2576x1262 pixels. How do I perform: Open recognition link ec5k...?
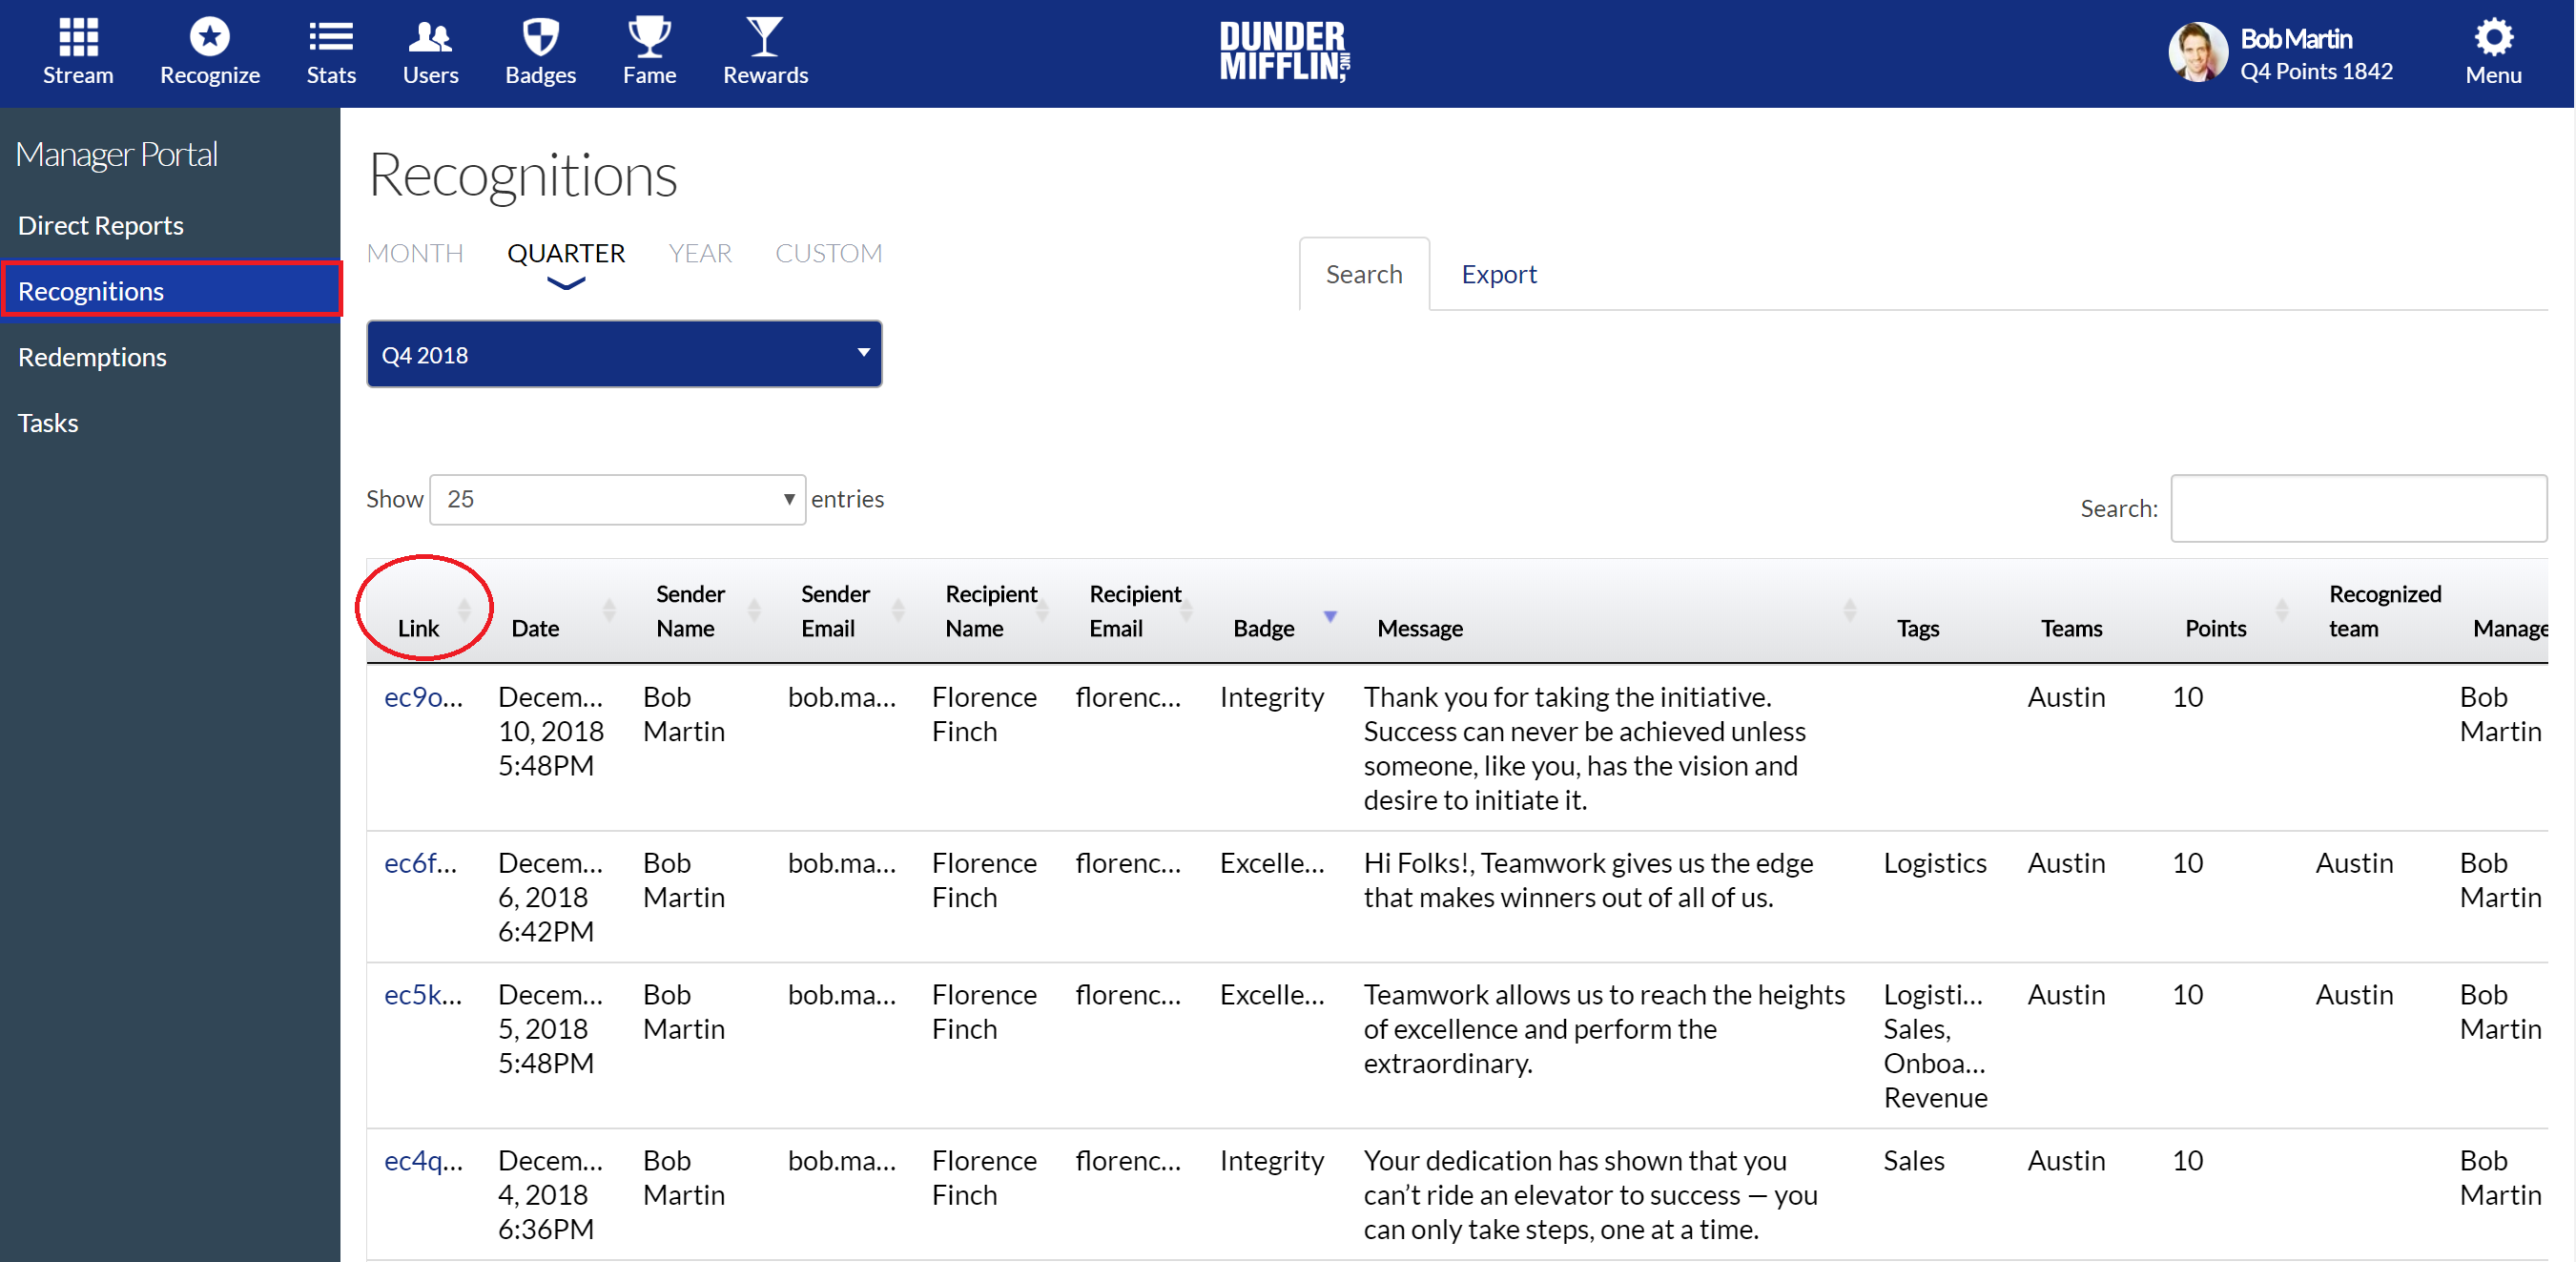coord(423,995)
